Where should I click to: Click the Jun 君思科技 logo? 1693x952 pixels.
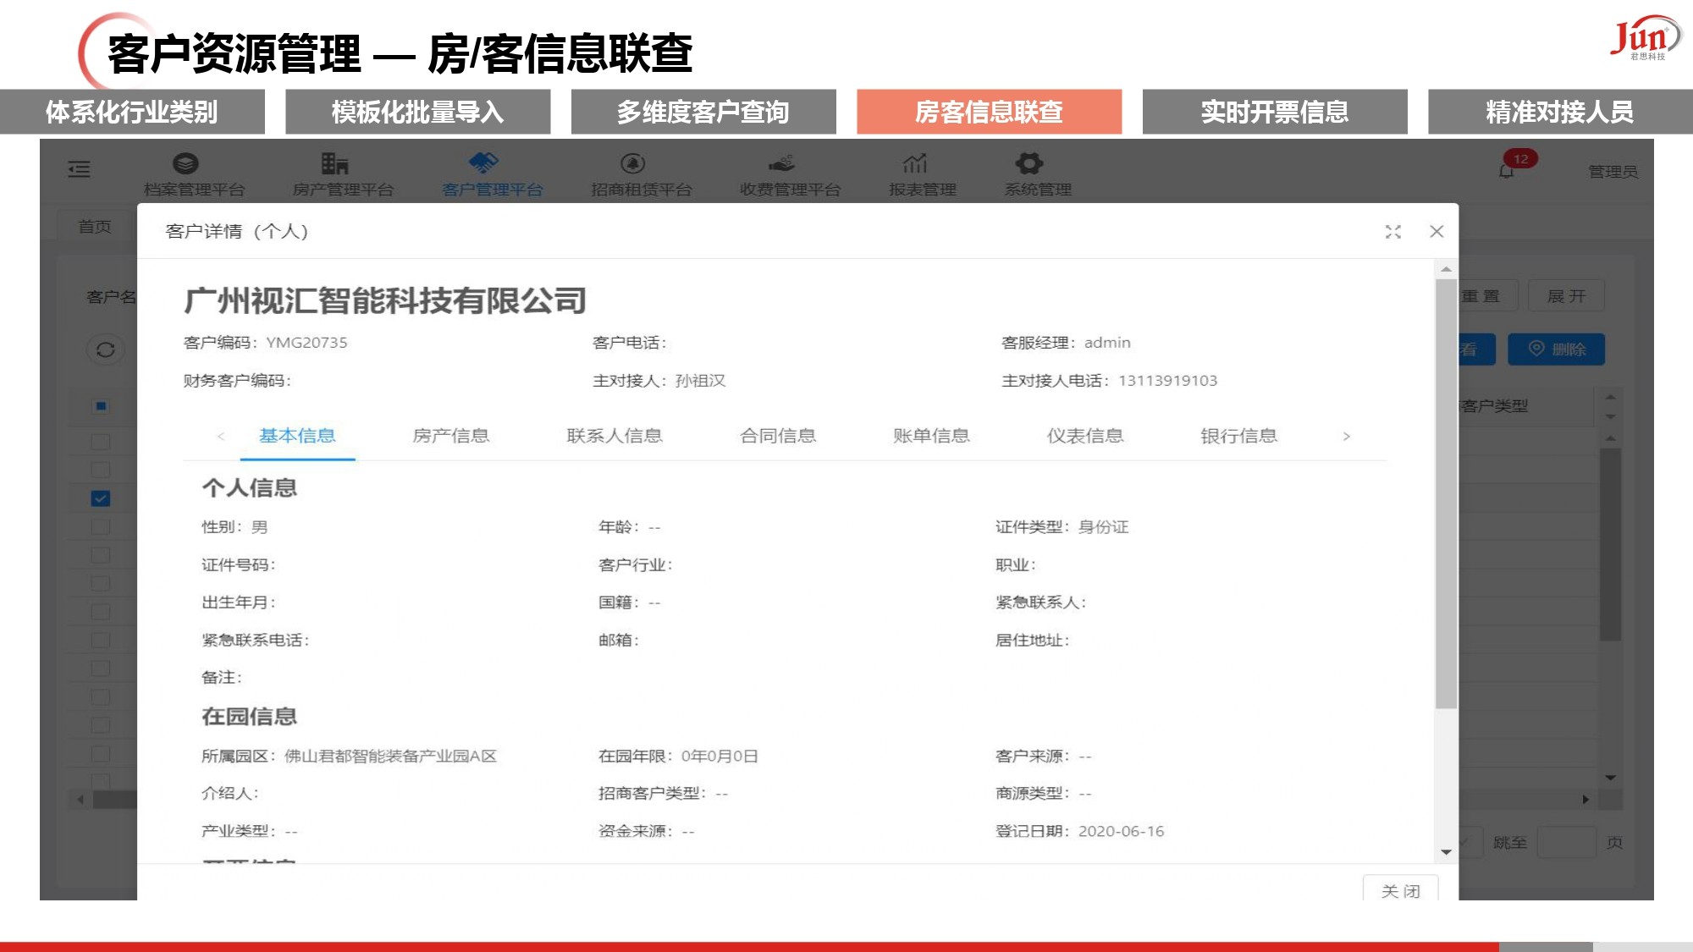tap(1644, 38)
